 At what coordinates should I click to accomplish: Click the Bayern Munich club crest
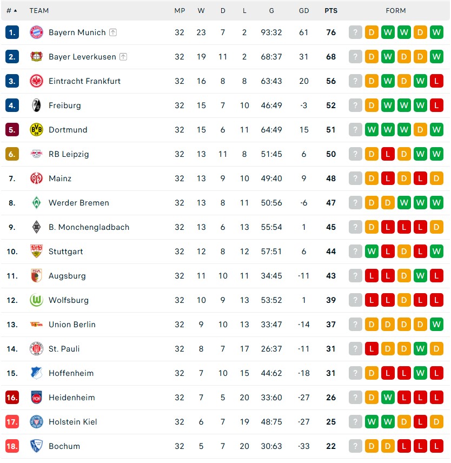pyautogui.click(x=36, y=32)
